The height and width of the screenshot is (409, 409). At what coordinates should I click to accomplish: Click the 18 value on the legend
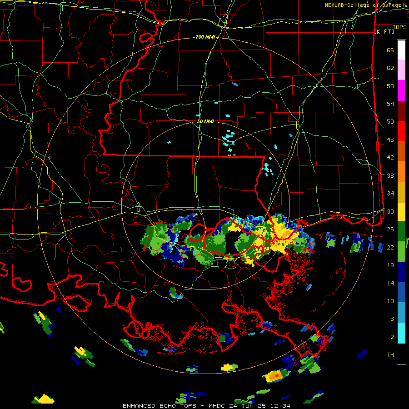pyautogui.click(x=390, y=265)
